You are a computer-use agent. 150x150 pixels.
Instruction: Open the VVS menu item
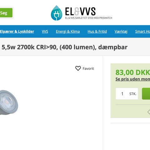pyautogui.click(x=45, y=32)
